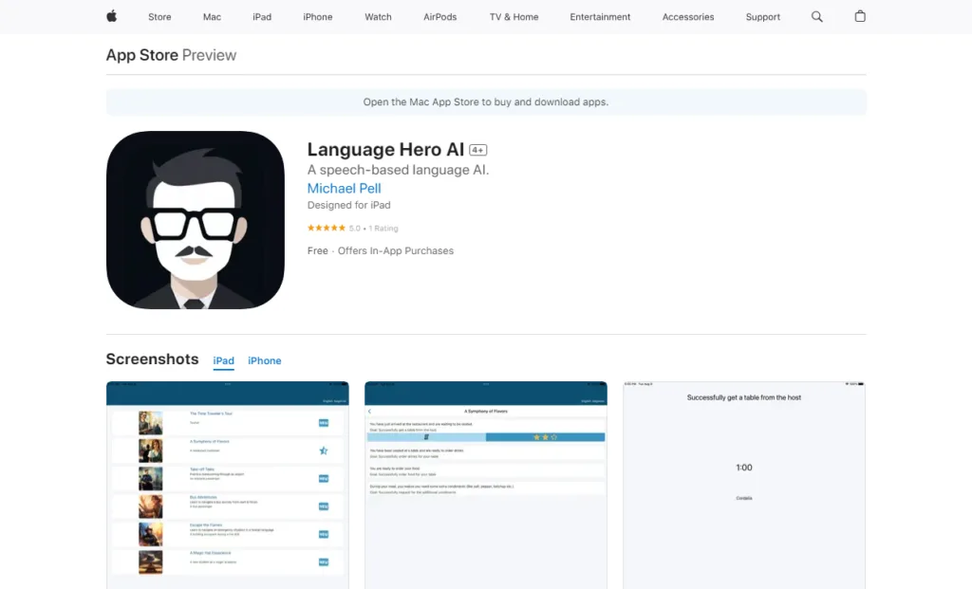Open the Store menu item

[159, 17]
